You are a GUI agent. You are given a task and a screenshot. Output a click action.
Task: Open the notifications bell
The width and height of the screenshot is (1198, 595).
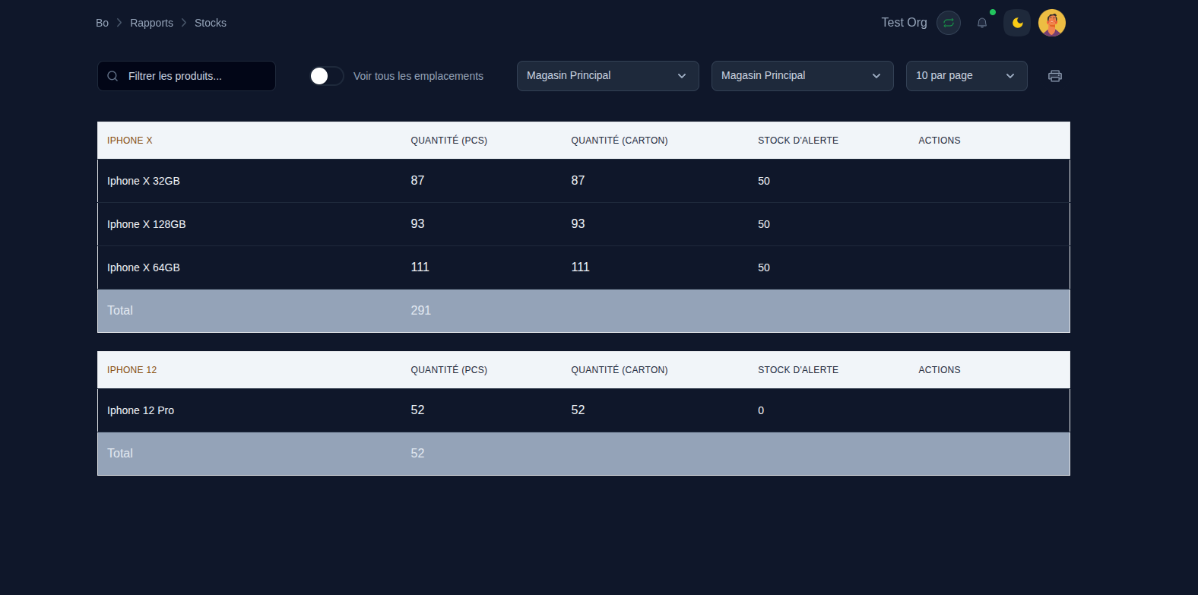tap(982, 23)
